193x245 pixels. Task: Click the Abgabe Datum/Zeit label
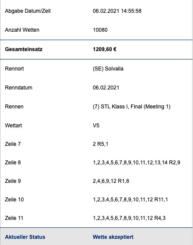coord(28,11)
